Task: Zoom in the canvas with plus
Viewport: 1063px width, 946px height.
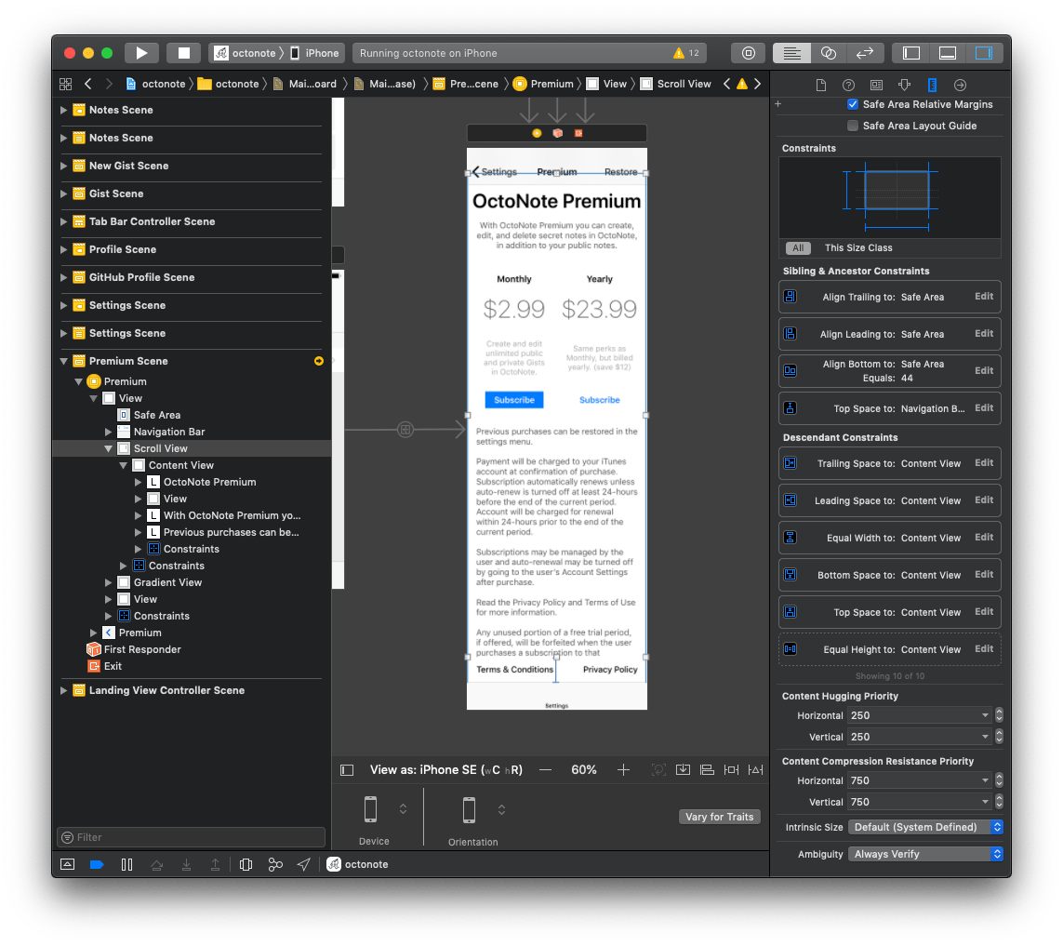Action: point(624,770)
